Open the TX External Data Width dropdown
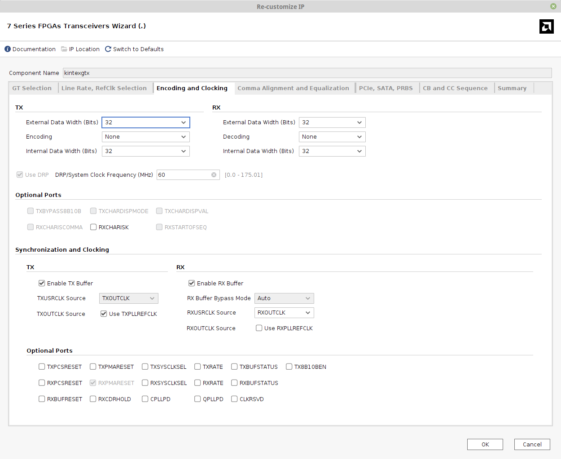 145,122
